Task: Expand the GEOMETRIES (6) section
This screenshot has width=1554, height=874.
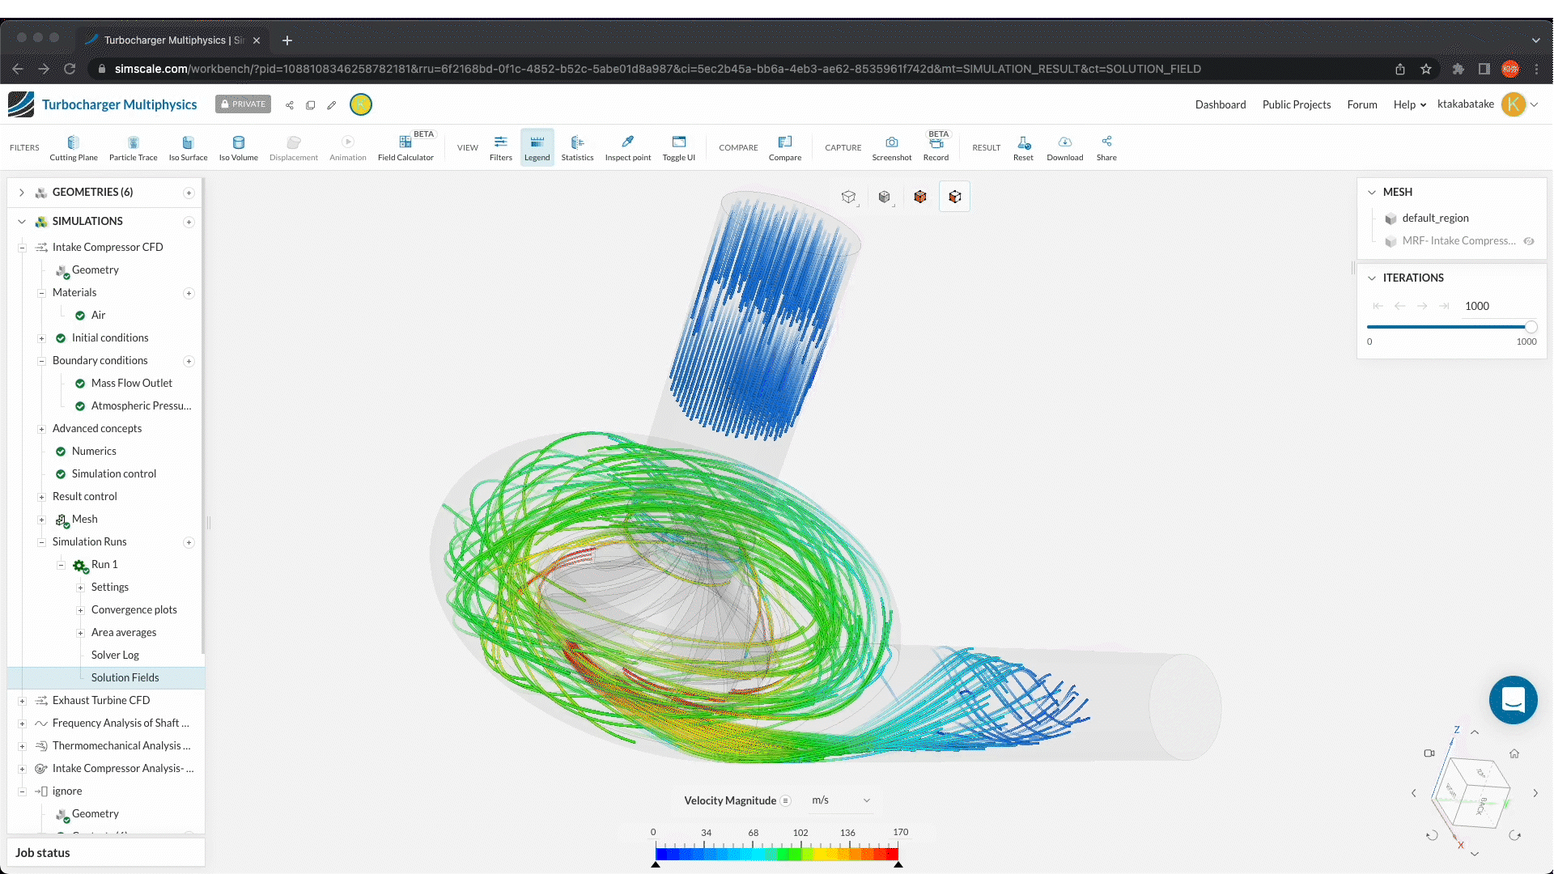Action: tap(22, 193)
